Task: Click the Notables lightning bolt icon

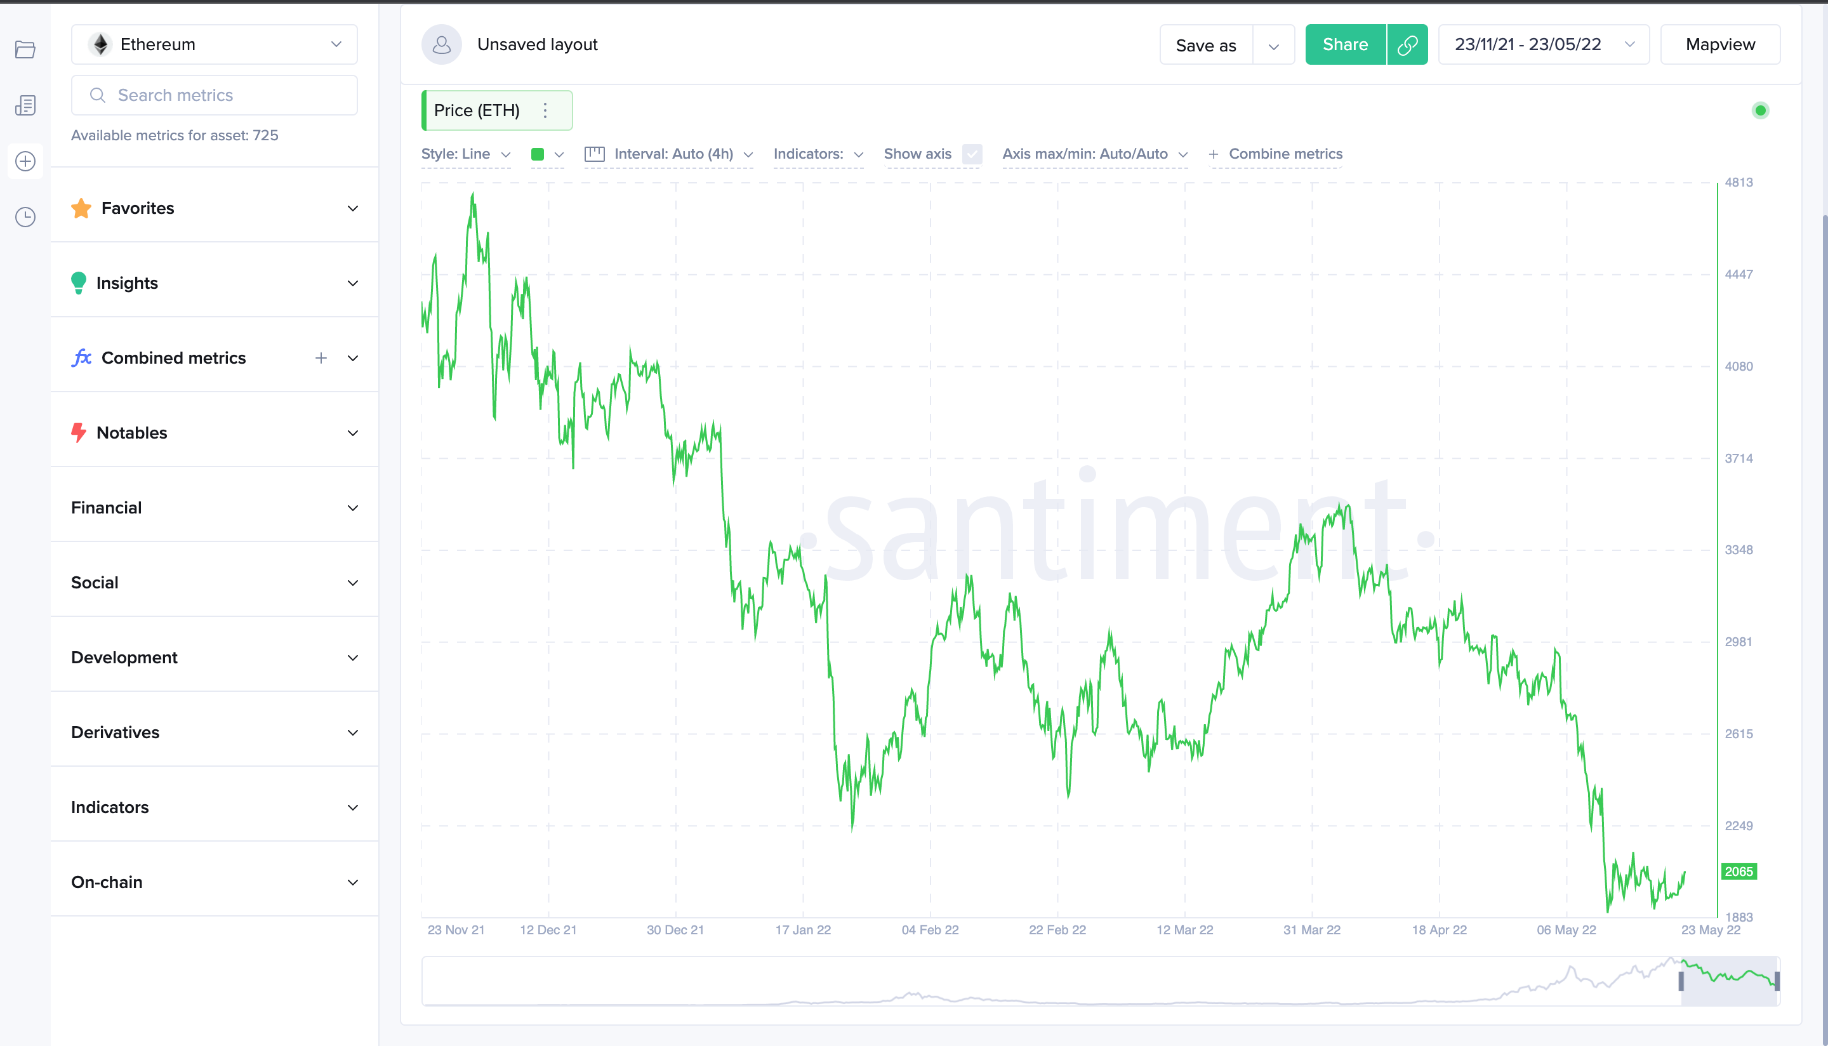Action: pos(78,432)
